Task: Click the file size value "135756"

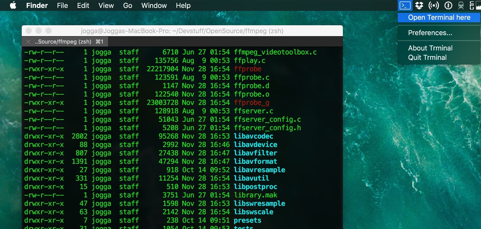Action: [x=166, y=61]
